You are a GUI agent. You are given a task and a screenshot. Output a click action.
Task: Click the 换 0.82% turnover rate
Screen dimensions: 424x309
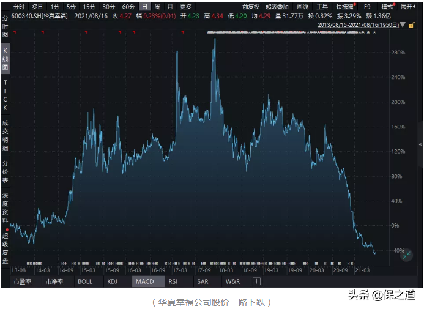pos(320,16)
